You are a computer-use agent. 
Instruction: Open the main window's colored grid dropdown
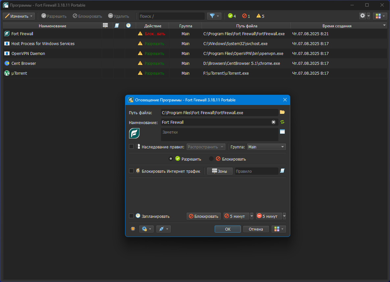point(380,16)
